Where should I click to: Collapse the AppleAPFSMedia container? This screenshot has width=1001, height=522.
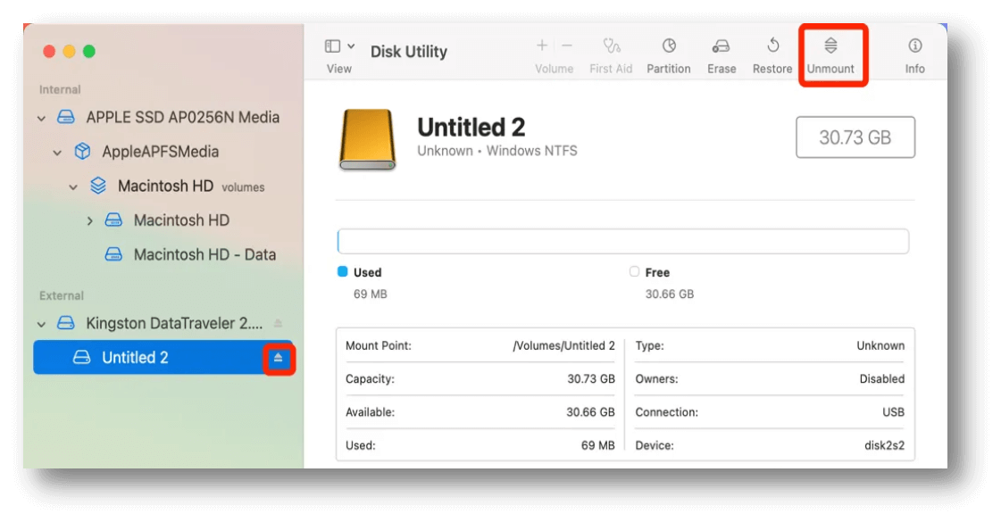tap(57, 153)
